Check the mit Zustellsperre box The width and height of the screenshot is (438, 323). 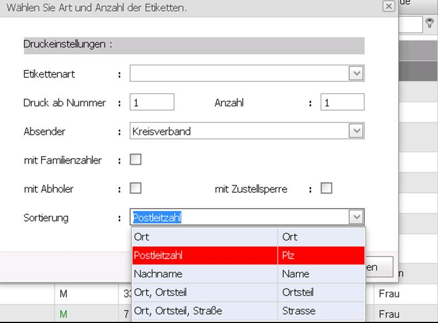click(x=326, y=188)
